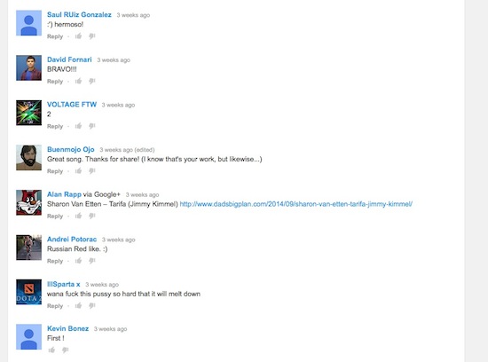Open the dadsbigplan.com link in Alan Rapp's comment
This screenshot has height=362, width=488.
[x=296, y=204]
